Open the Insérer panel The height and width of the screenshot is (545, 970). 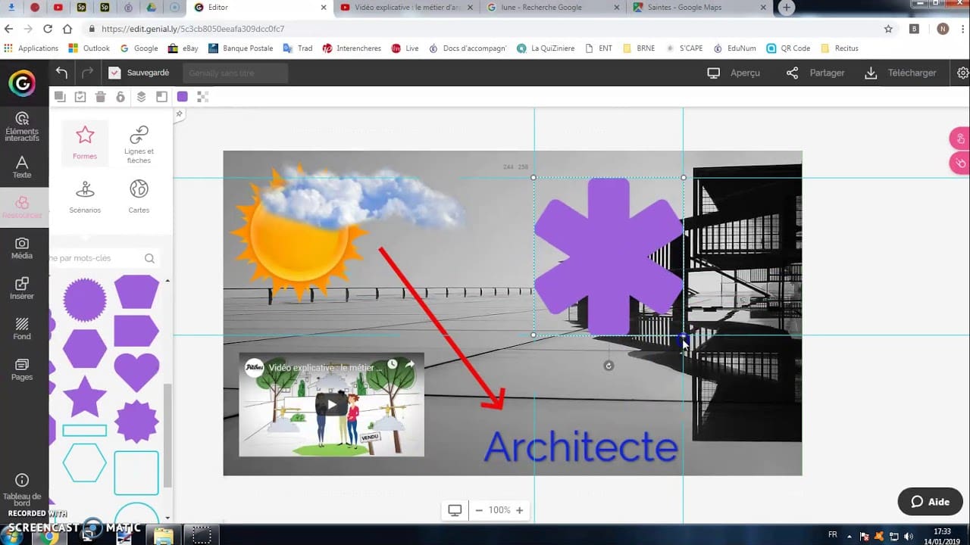coord(22,288)
